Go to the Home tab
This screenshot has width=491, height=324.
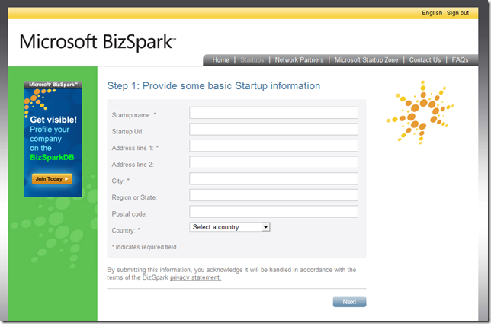220,59
